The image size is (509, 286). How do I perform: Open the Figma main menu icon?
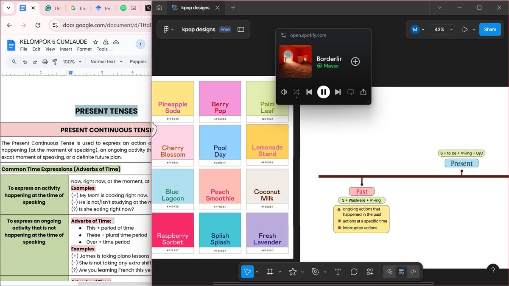pos(168,30)
